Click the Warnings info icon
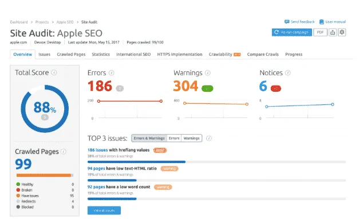 (208, 73)
